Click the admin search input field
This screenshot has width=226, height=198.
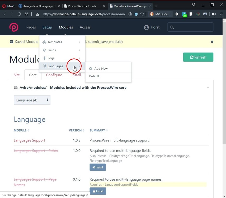pyautogui.click(x=190, y=27)
